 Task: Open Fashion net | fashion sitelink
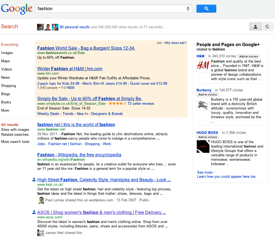(65, 144)
